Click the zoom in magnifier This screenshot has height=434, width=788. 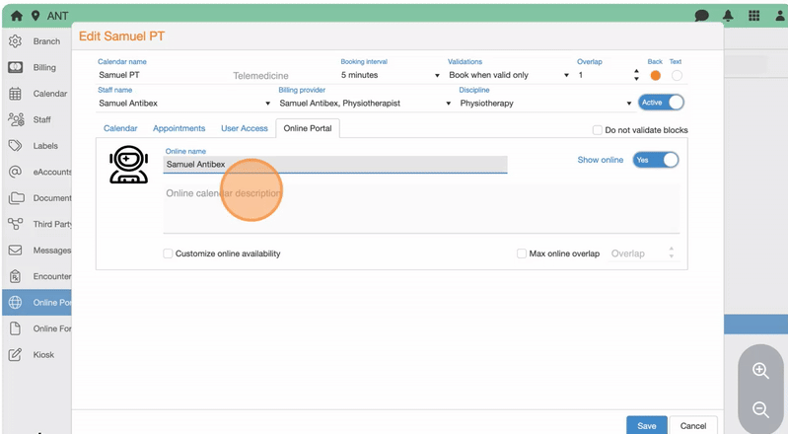[760, 371]
